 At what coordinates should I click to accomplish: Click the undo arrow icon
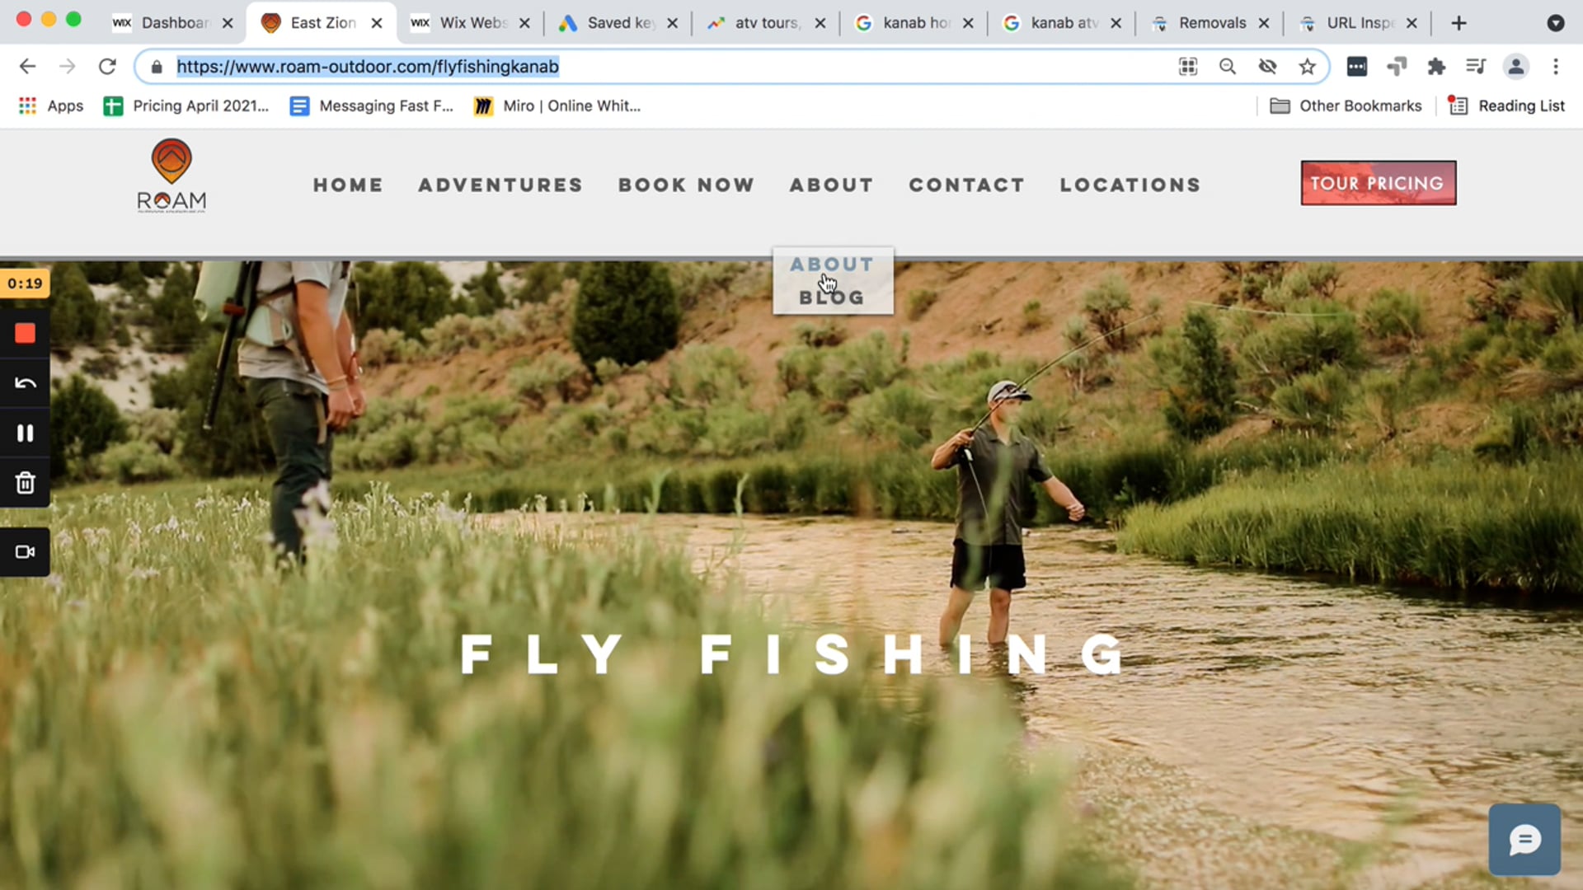[x=24, y=382]
